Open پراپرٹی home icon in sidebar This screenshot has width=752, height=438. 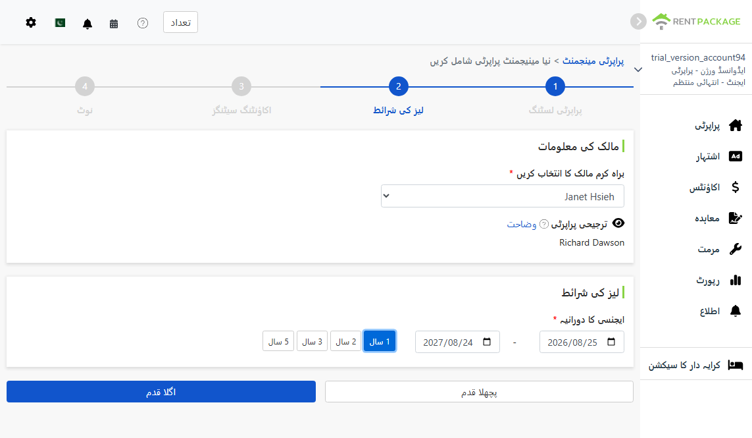pyautogui.click(x=735, y=125)
